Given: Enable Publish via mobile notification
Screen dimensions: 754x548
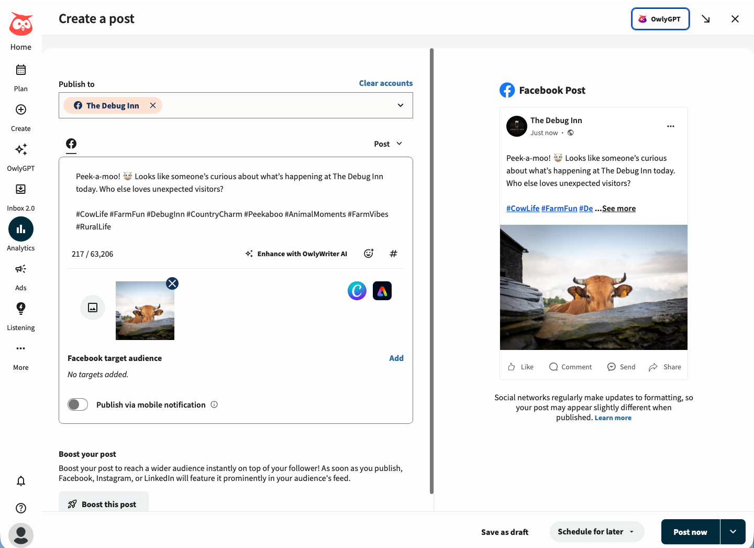Looking at the screenshot, I should point(77,404).
